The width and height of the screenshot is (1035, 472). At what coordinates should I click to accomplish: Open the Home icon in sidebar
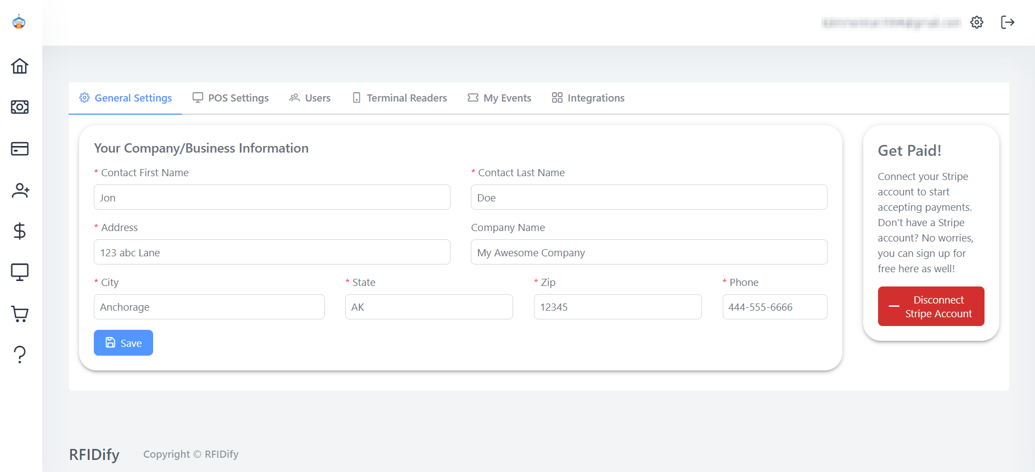coord(20,66)
